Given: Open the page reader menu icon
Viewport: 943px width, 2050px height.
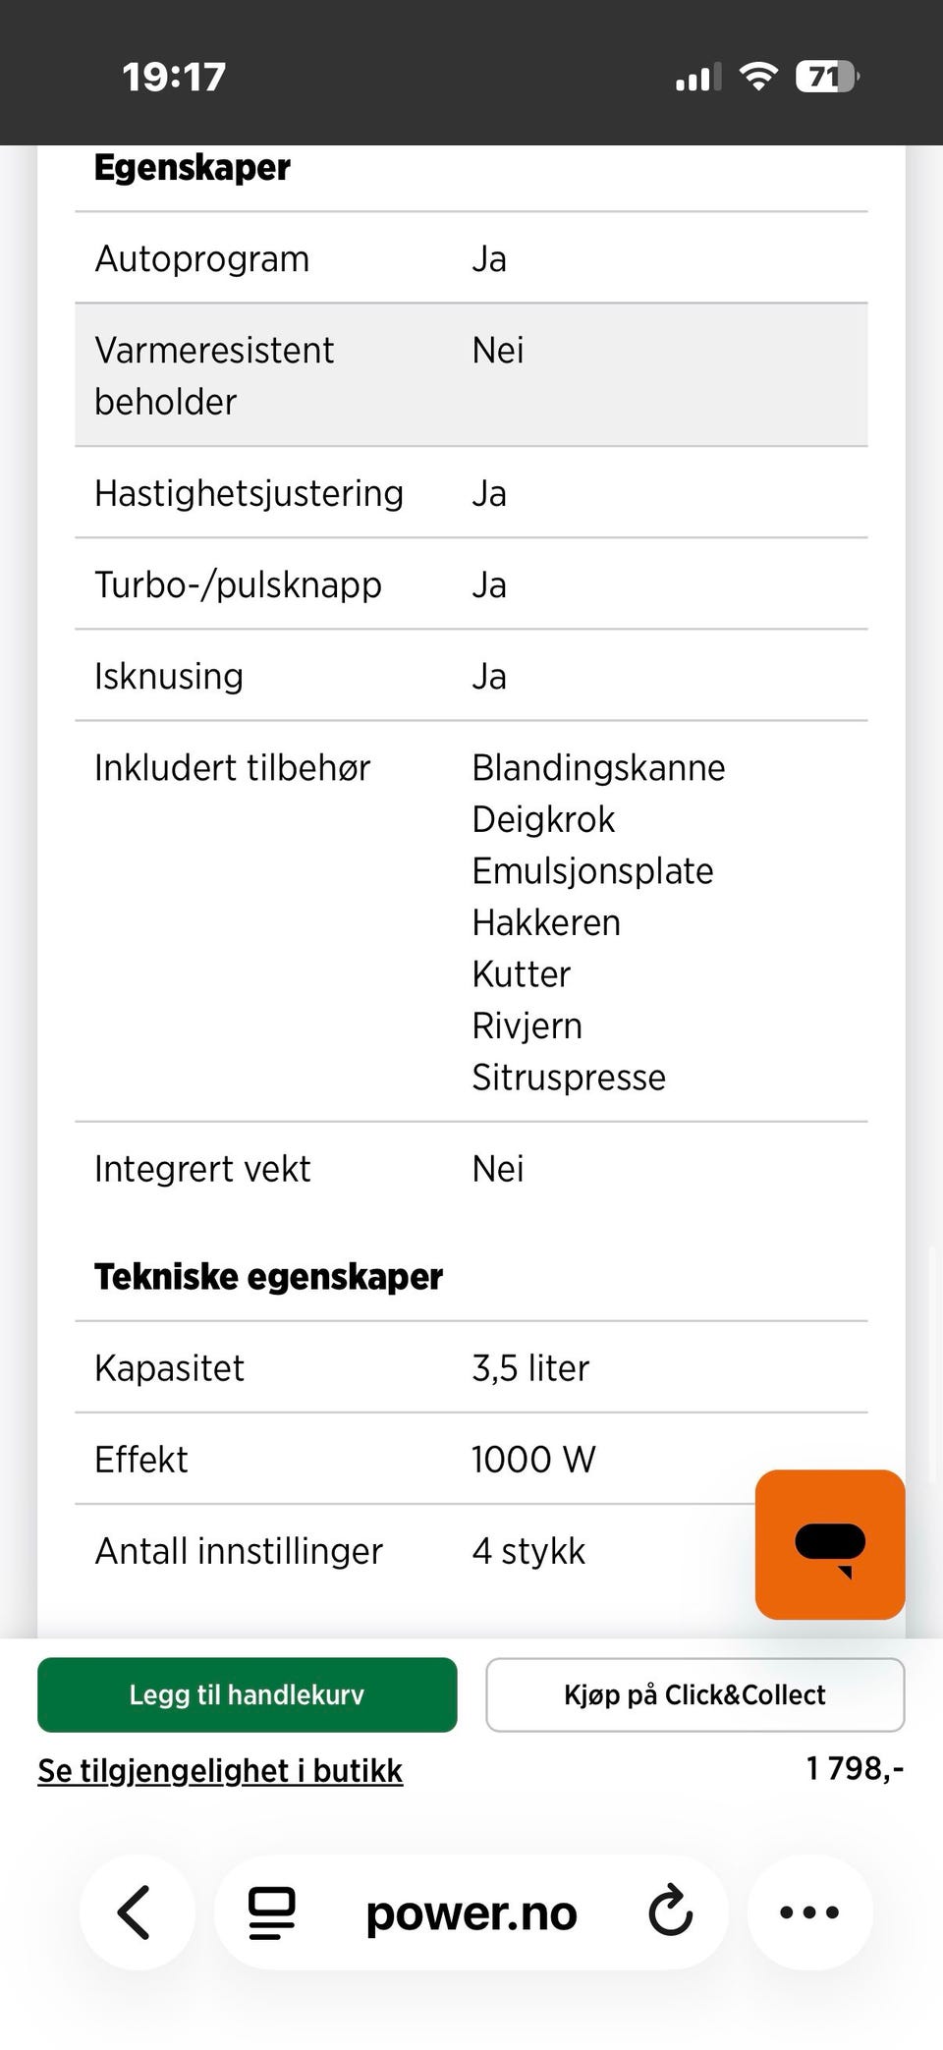Looking at the screenshot, I should (271, 1911).
